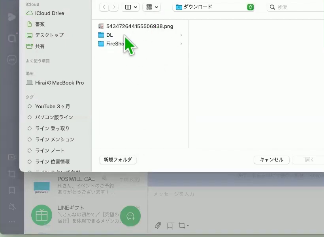Click the Keep bookmark icon in LINE sidebar
Screen dimensions: 324x237
[12, 190]
